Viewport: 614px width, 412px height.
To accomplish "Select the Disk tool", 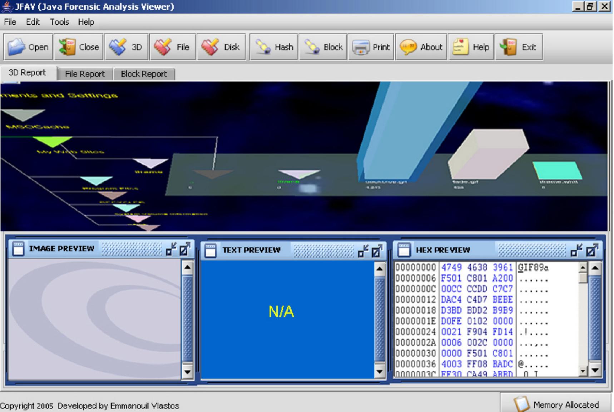I will pos(222,47).
